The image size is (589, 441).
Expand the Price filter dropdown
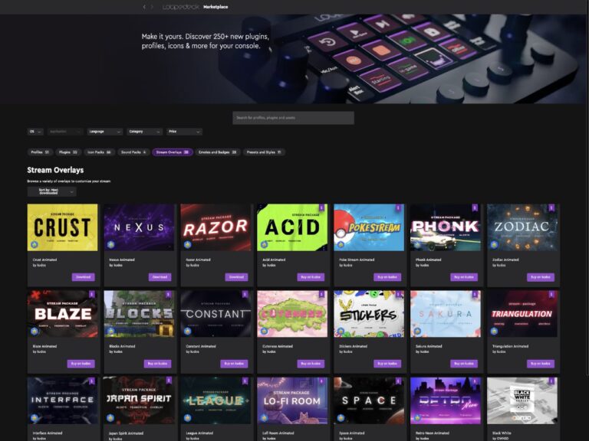point(184,132)
